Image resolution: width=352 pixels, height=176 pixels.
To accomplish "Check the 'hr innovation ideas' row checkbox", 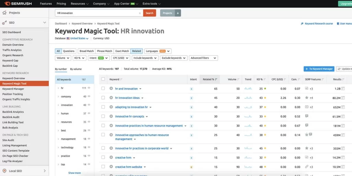I will pyautogui.click(x=103, y=98).
